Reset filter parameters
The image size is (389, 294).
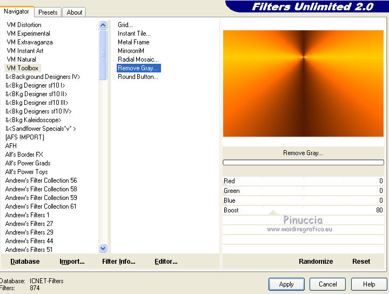pyautogui.click(x=361, y=261)
